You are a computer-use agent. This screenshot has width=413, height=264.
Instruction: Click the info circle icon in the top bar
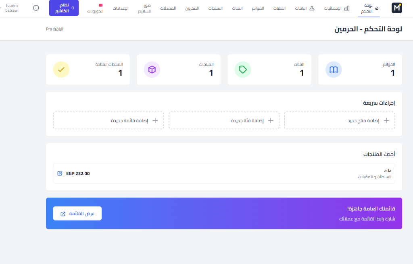coord(36,8)
